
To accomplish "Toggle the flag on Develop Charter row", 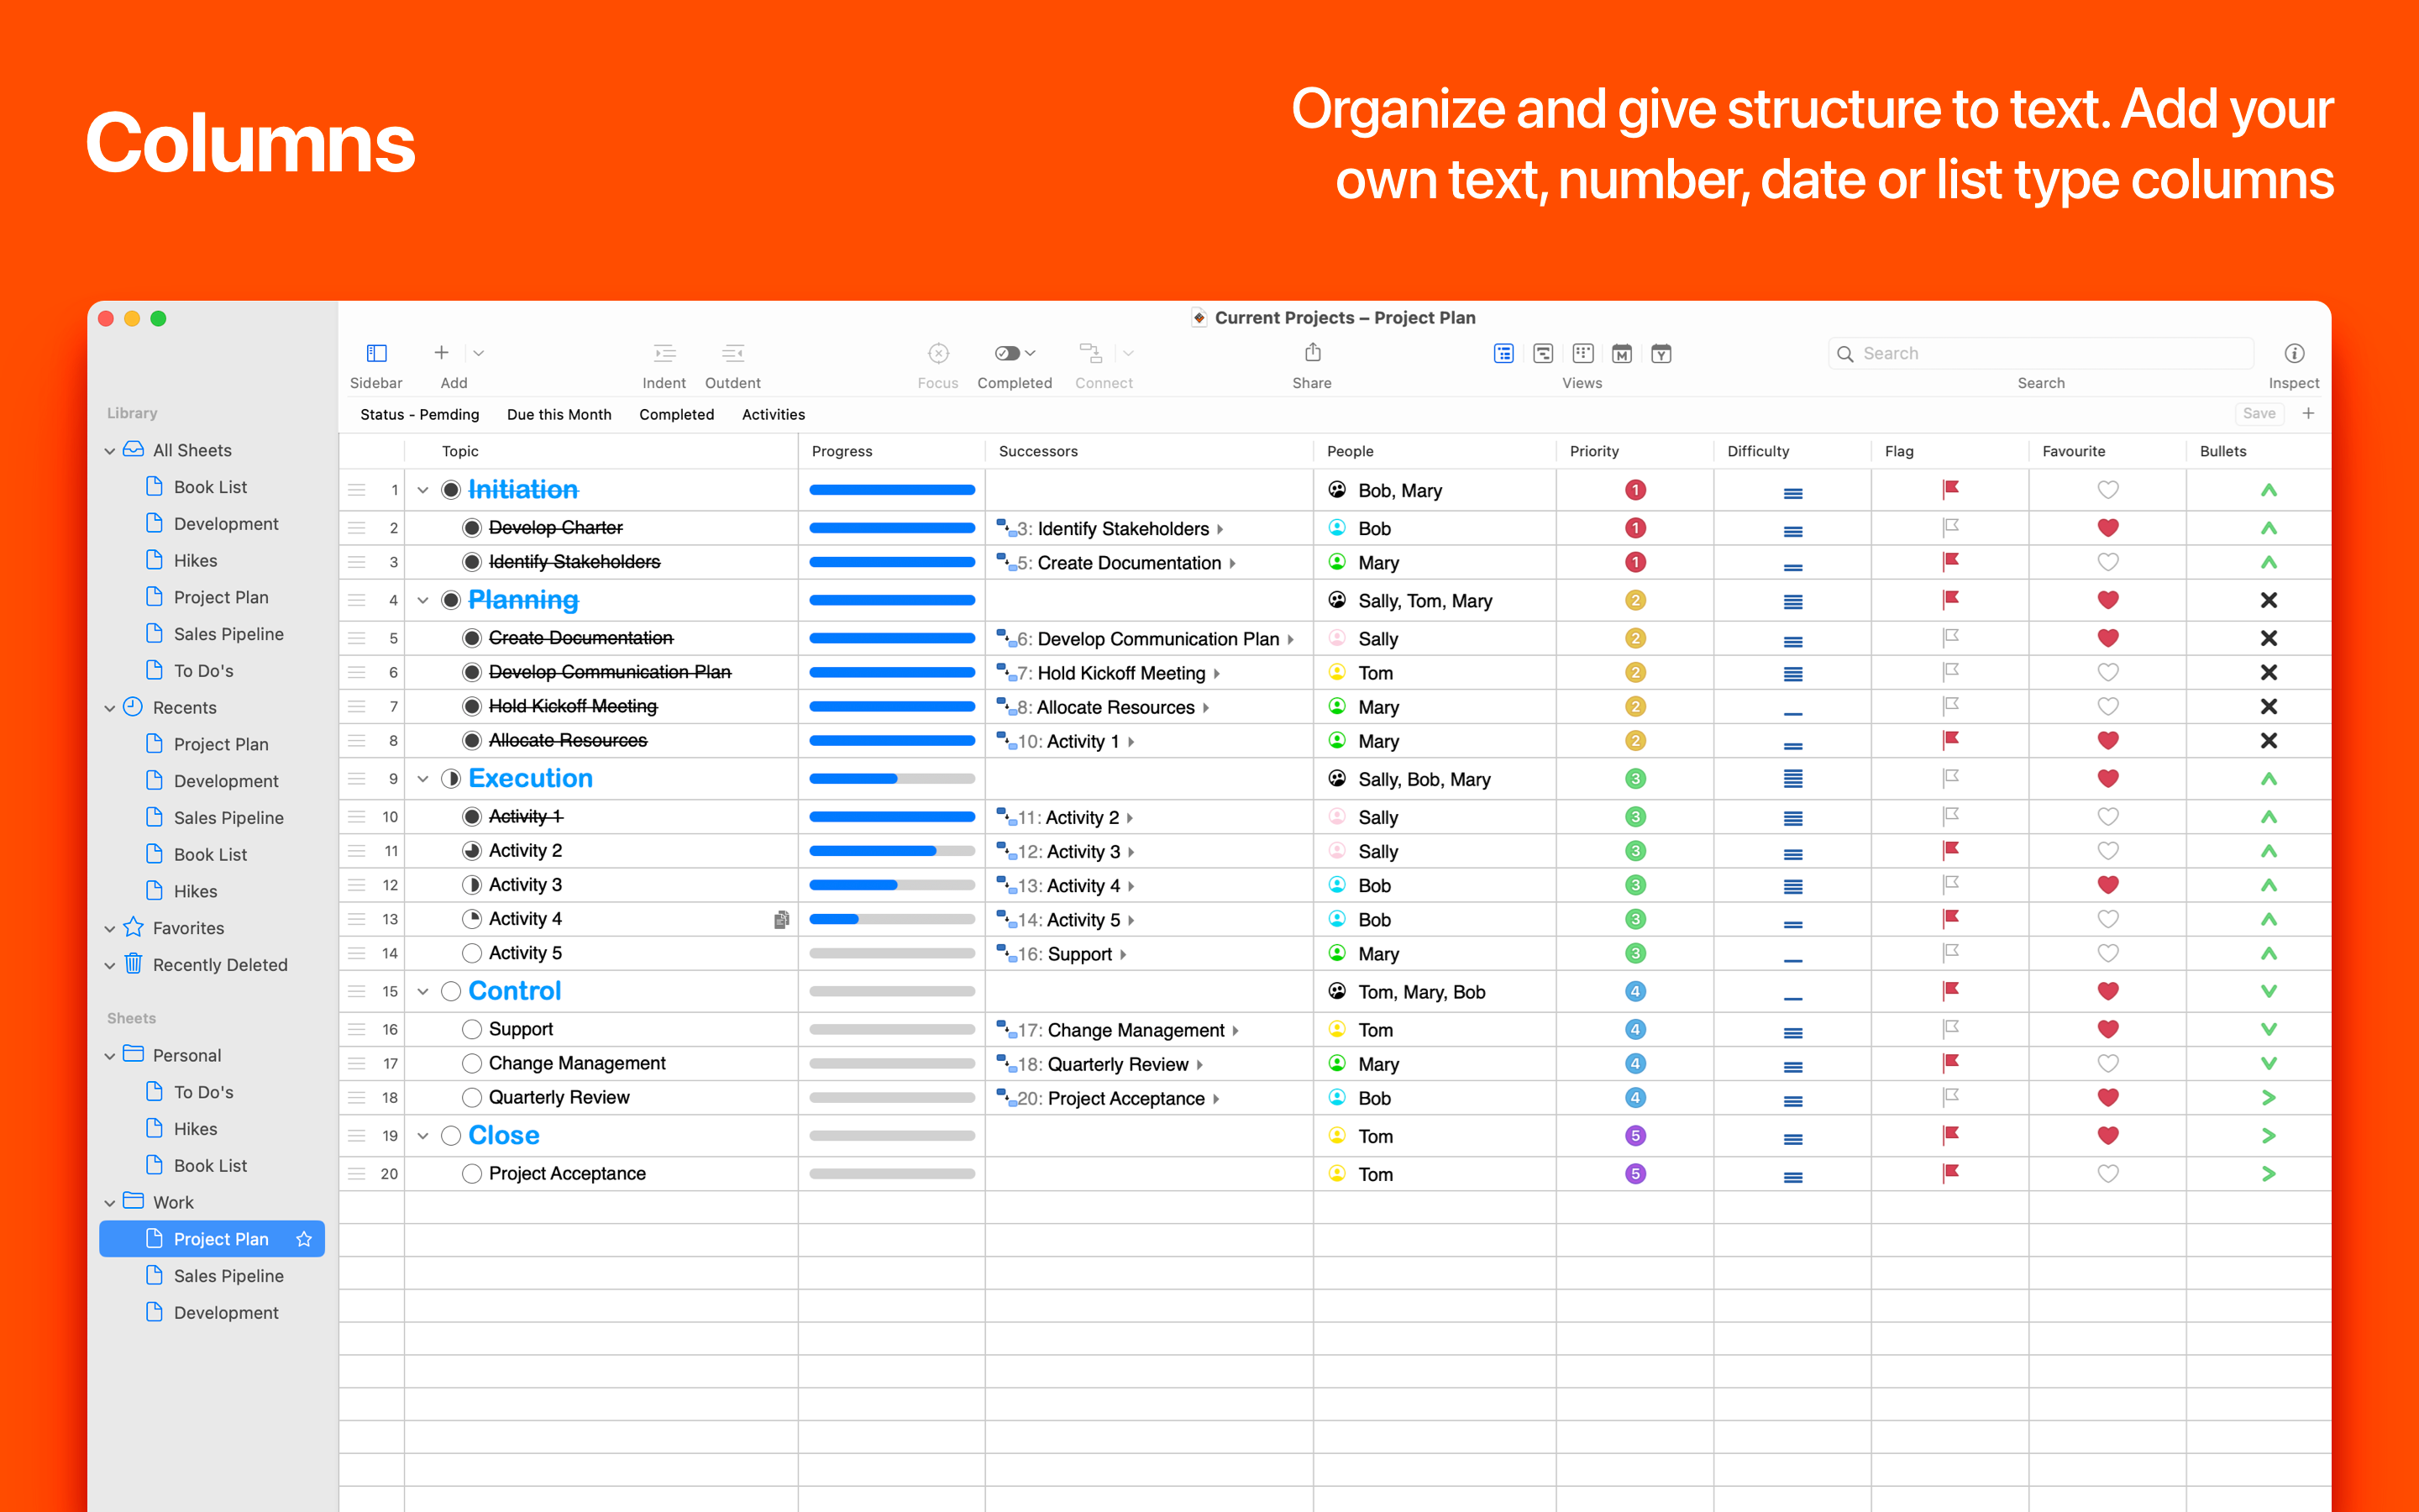I will tap(1950, 527).
